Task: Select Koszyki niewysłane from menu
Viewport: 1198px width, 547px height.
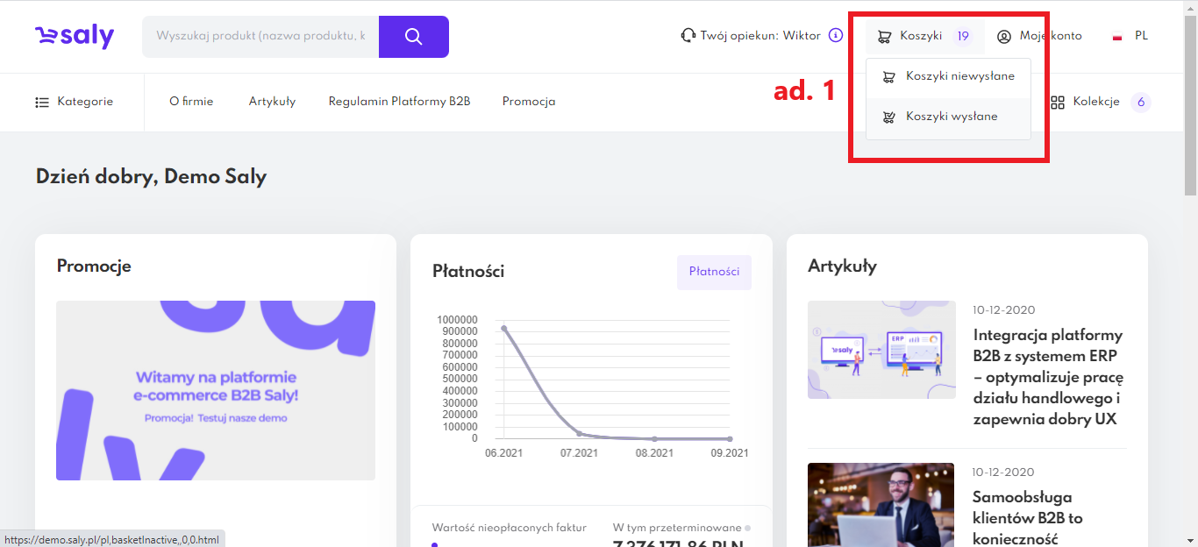Action: 959,76
